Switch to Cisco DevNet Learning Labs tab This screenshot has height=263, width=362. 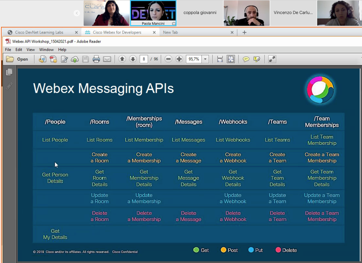(x=39, y=32)
